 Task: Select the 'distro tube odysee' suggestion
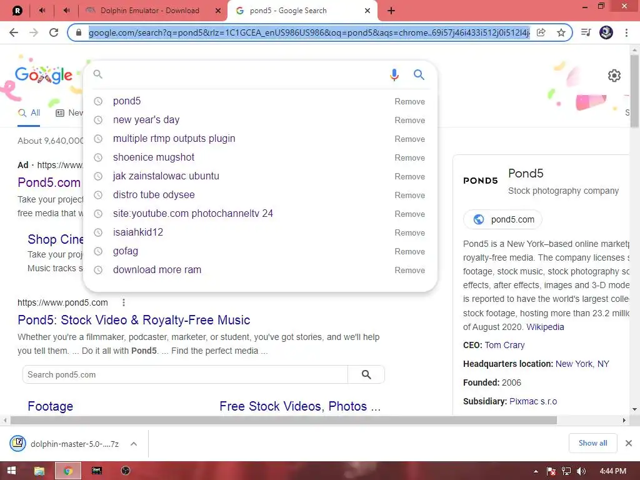point(154,195)
